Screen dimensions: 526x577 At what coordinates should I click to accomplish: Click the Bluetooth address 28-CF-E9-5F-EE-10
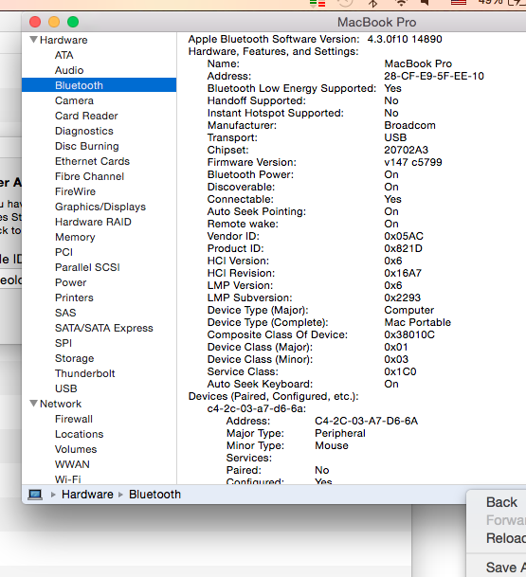click(x=434, y=76)
